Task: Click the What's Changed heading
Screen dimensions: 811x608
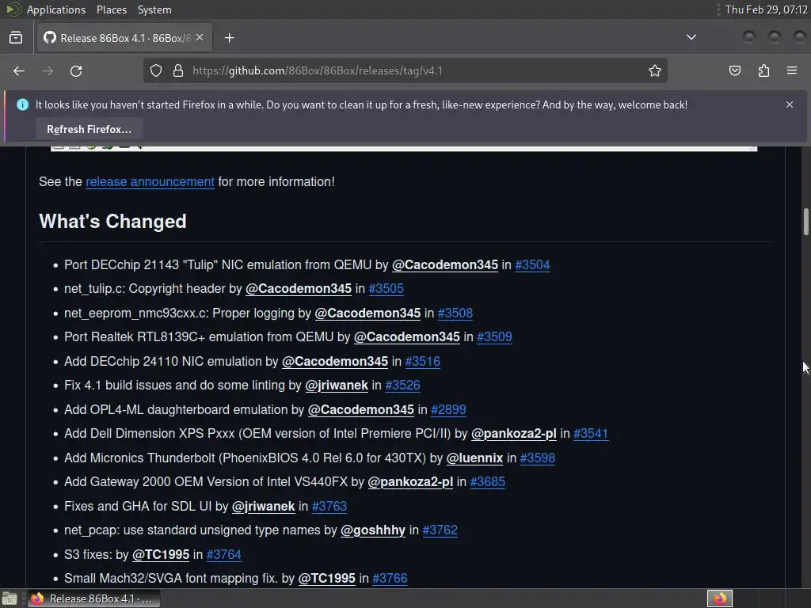Action: coord(112,222)
